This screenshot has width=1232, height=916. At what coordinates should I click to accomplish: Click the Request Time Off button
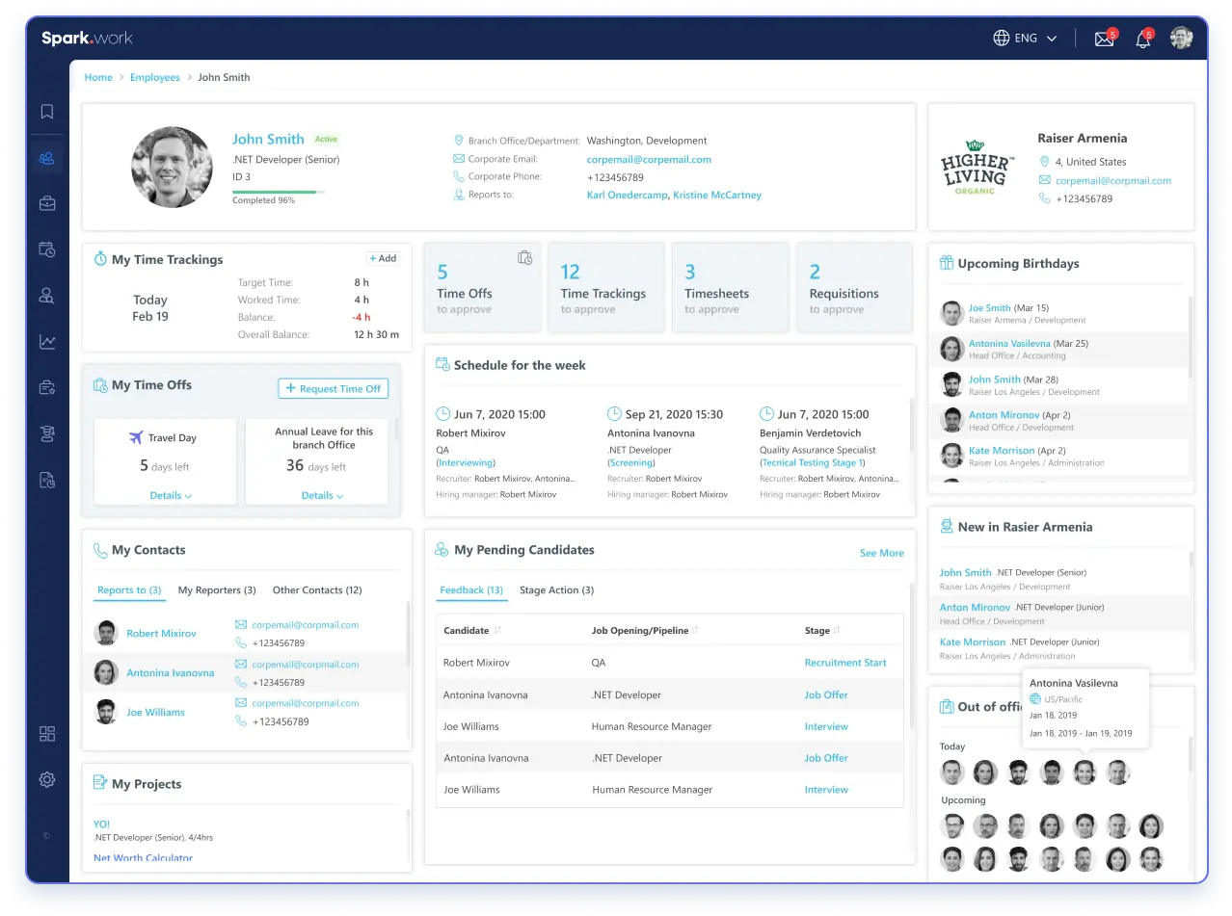pyautogui.click(x=334, y=388)
